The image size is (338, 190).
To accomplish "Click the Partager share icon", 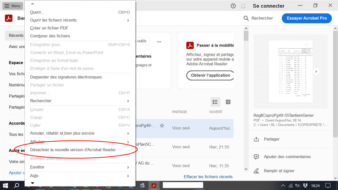I will (256, 139).
